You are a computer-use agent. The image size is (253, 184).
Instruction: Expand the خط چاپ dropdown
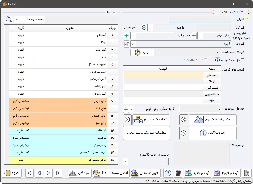pyautogui.click(x=133, y=36)
